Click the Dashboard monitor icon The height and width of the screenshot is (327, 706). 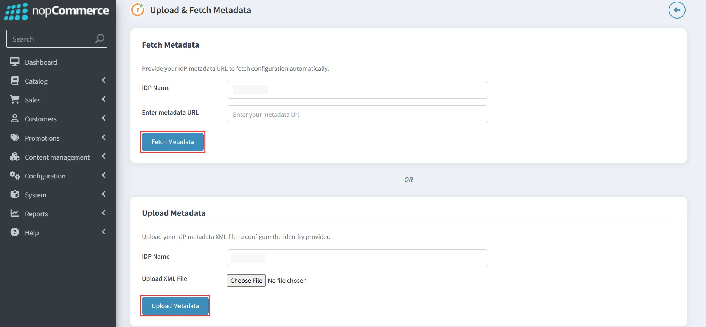tap(15, 62)
